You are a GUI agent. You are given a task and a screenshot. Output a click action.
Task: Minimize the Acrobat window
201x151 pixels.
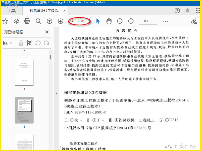click(x=194, y=2)
